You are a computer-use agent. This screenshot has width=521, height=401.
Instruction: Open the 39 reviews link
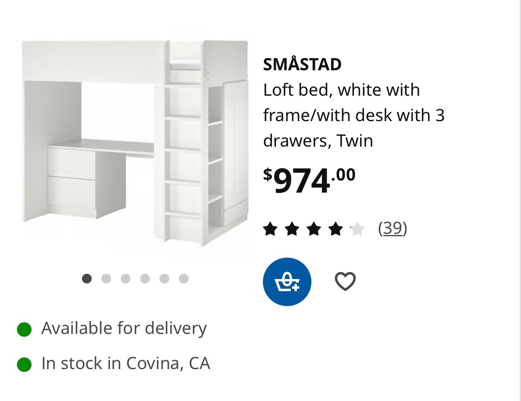click(392, 228)
